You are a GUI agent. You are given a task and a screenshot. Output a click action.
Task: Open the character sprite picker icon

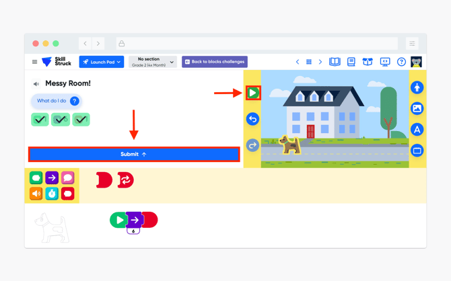pyautogui.click(x=417, y=87)
